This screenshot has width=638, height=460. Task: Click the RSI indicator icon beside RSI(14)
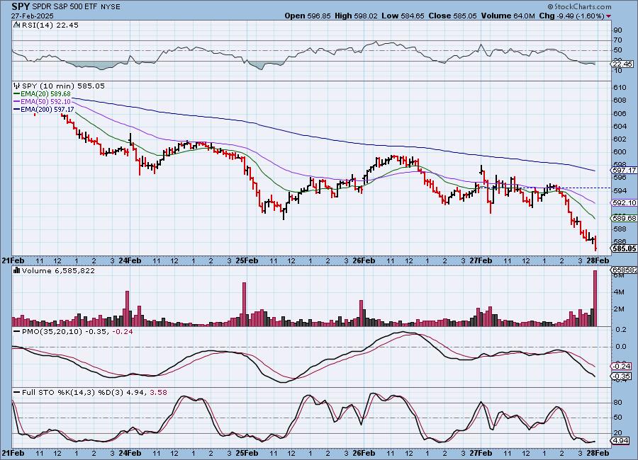(17, 25)
